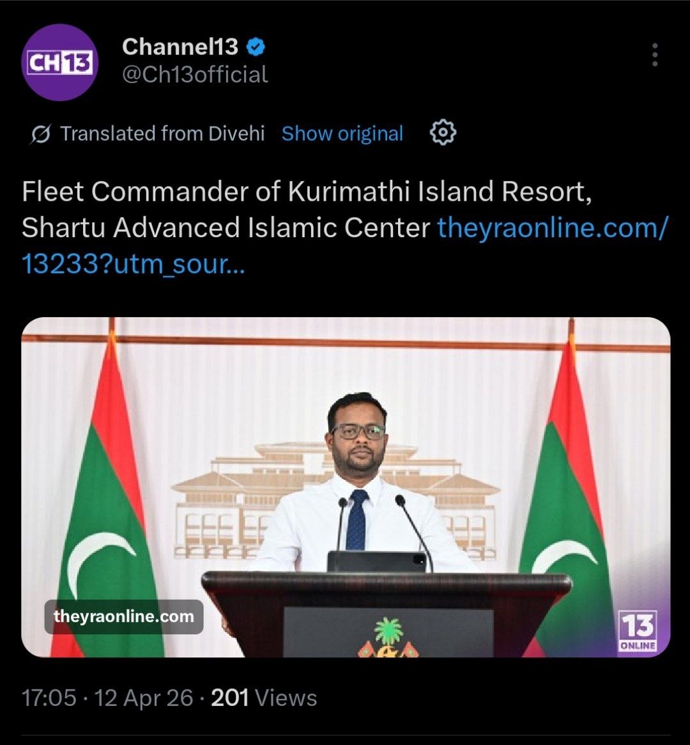Open the @Ch13official handle
690x745 pixels.
coord(195,75)
